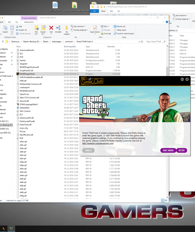This screenshot has width=195, height=232.
Task: Click the Grand Theft Auto V breadcrumb
Action: click(x=85, y=41)
